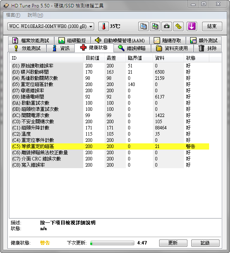
Task: Minimize the HD Tune Pro window
Action: coord(193,4)
